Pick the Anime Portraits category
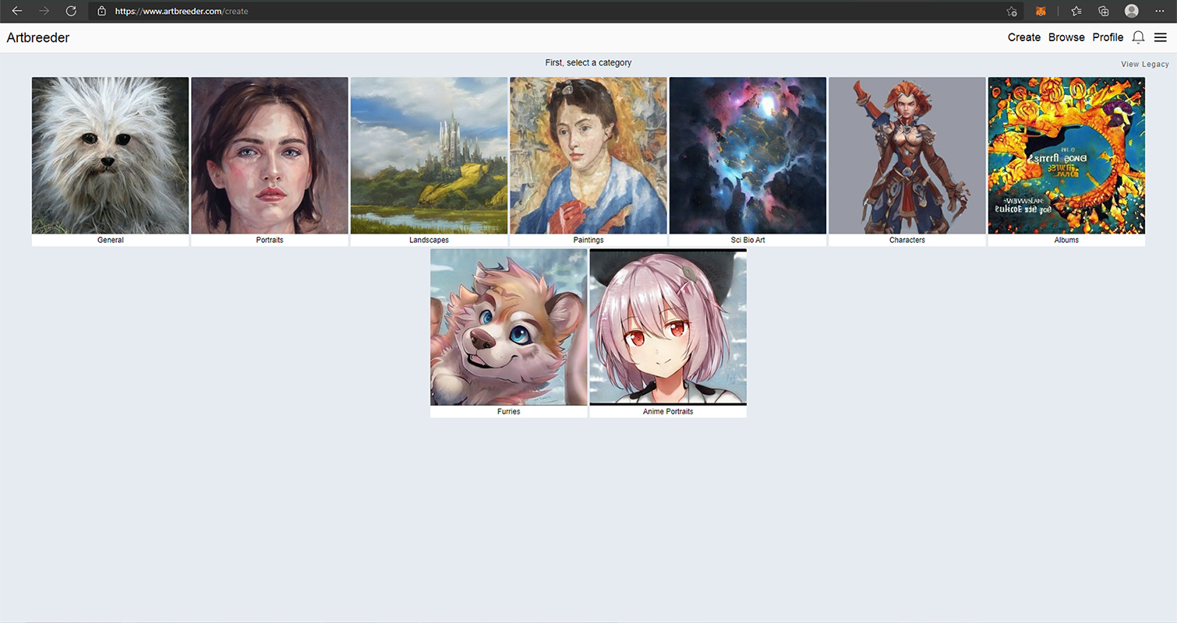 pos(668,327)
